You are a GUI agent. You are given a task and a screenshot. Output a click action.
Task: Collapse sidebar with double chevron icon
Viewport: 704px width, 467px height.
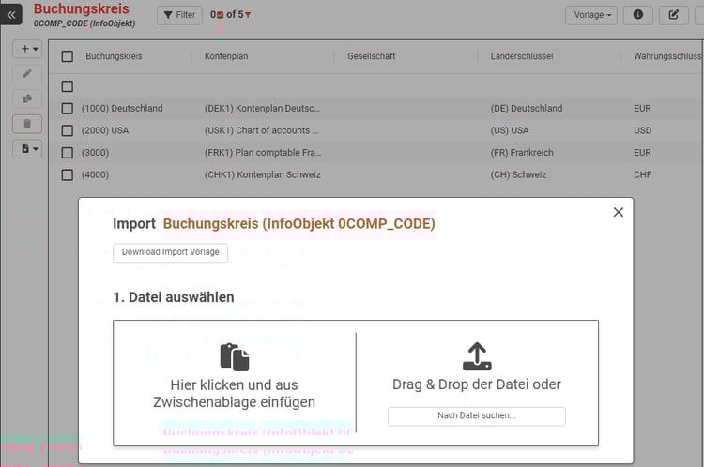pyautogui.click(x=10, y=15)
